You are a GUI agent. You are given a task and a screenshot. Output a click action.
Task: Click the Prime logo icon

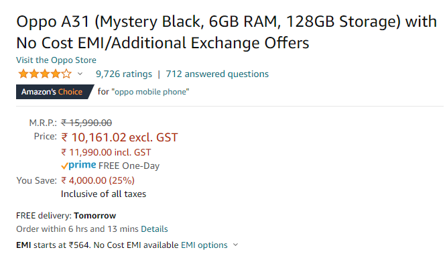pos(82,165)
